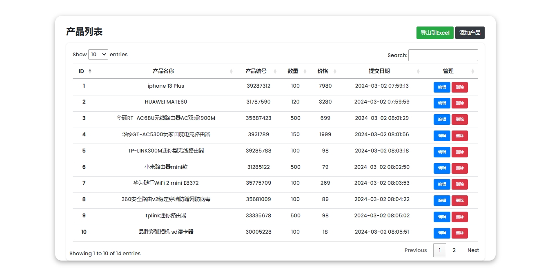550x272 pixels.
Task: Click the Search input field
Action: coord(443,55)
